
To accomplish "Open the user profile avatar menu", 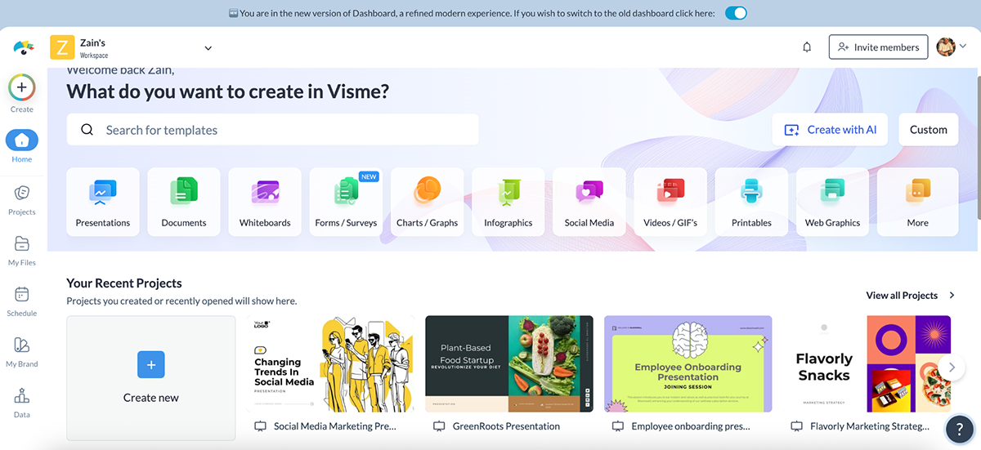I will click(952, 47).
